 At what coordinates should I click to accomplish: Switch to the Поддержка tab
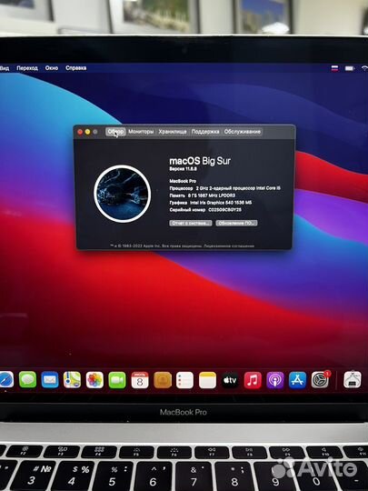[205, 132]
